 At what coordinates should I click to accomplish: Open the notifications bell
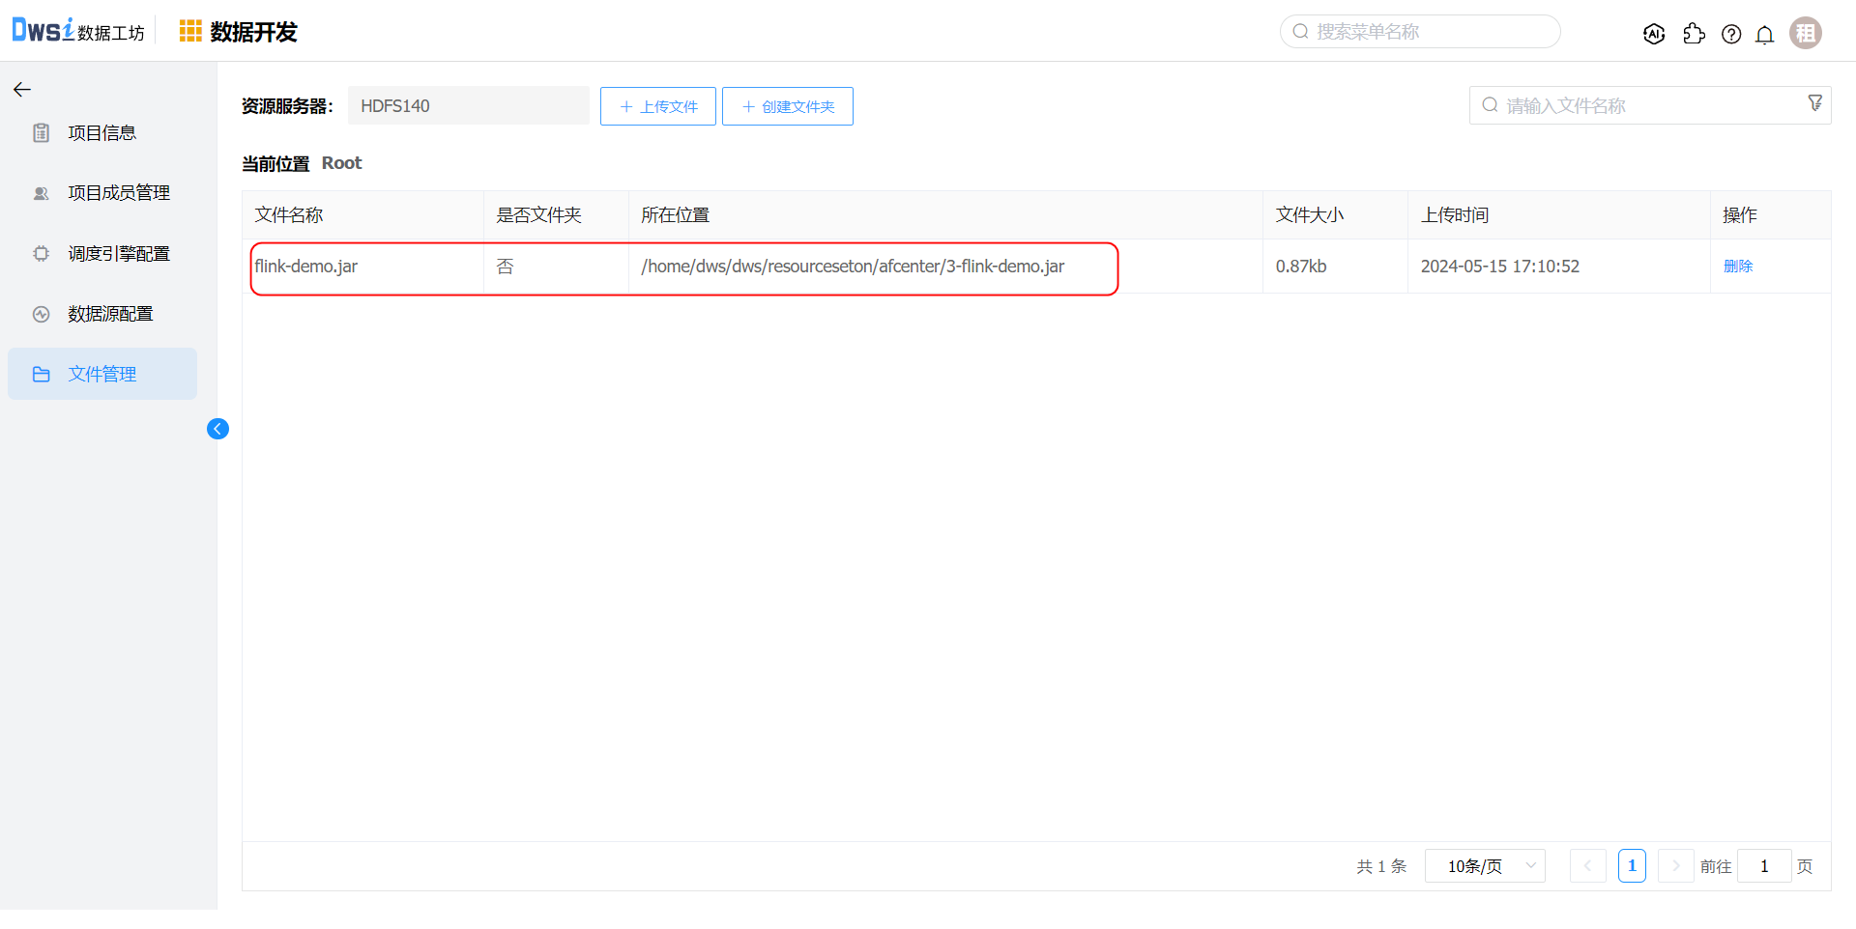click(1764, 35)
